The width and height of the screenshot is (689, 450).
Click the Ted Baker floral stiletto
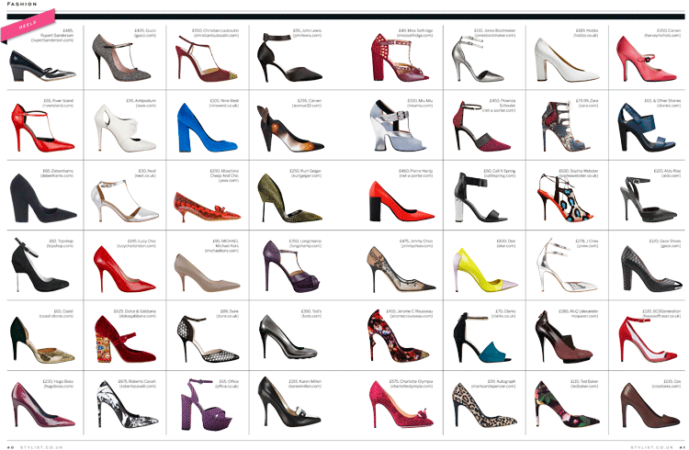(x=567, y=404)
